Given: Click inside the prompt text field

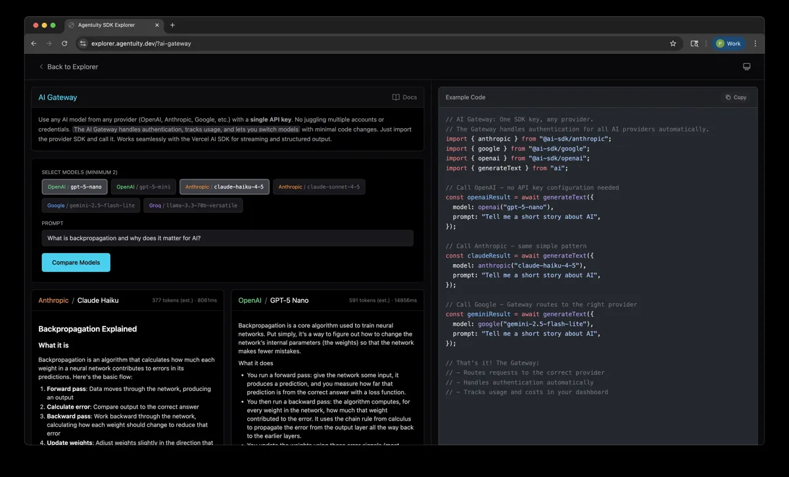Looking at the screenshot, I should 227,238.
